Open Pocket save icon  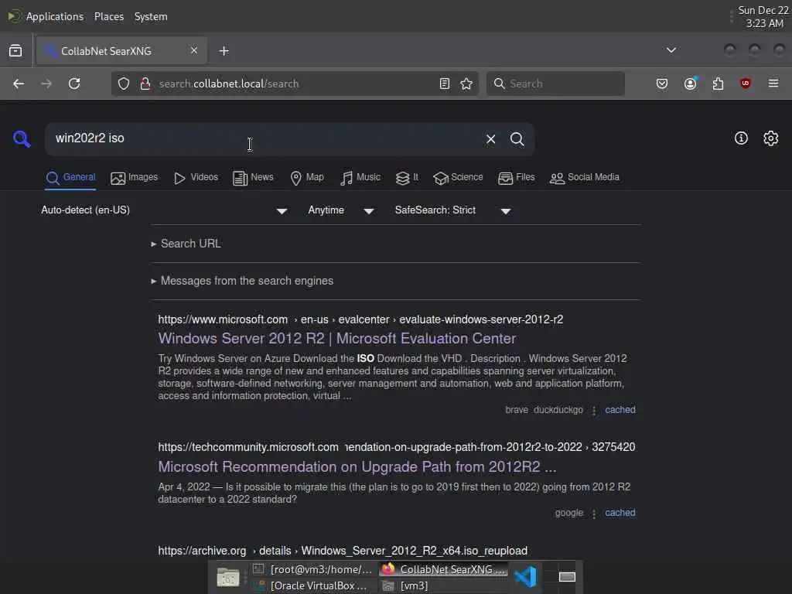(662, 84)
